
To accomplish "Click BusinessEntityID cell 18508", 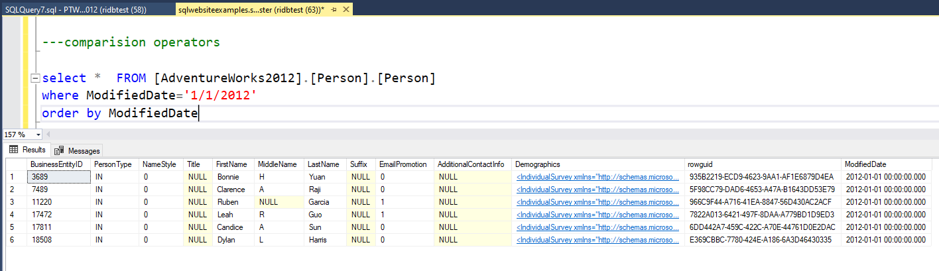I will (x=58, y=239).
